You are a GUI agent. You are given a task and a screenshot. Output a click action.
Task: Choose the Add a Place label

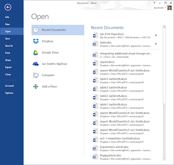[49, 87]
